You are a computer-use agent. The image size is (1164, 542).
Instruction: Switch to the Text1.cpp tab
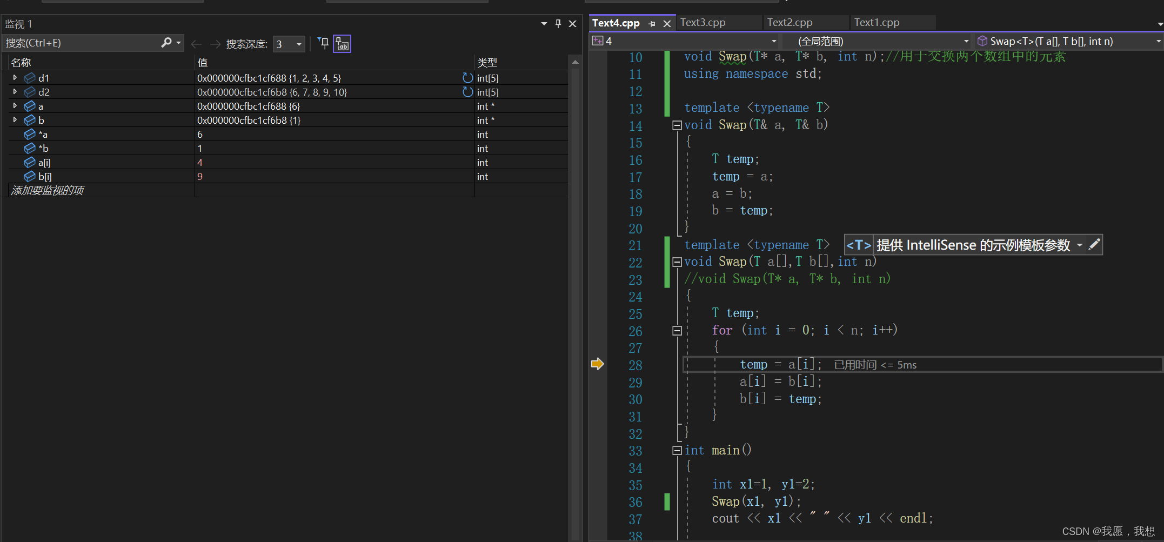click(x=877, y=22)
